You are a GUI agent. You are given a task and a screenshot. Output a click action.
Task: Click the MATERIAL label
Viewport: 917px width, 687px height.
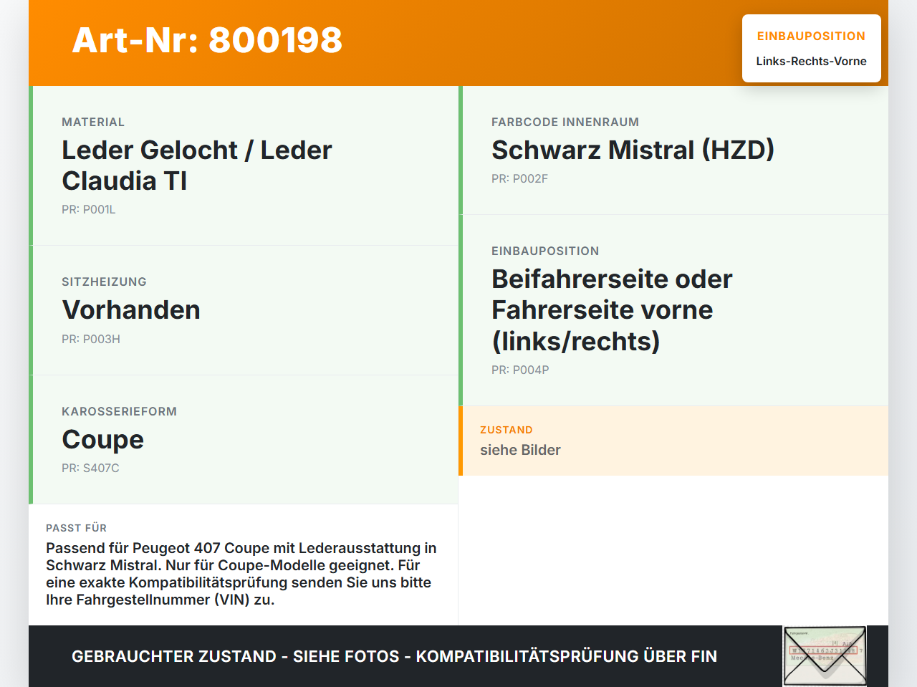coord(93,122)
